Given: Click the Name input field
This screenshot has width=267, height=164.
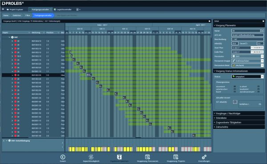Looking at the screenshot, I should pyautogui.click(x=246, y=31).
